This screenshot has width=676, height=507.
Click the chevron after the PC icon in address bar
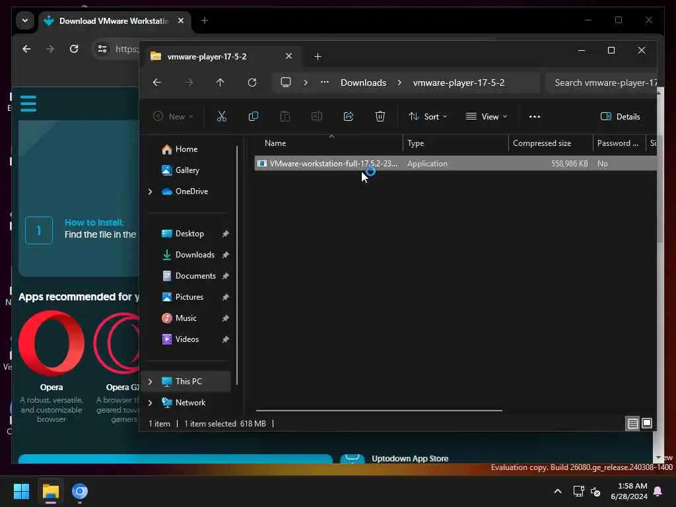click(306, 83)
